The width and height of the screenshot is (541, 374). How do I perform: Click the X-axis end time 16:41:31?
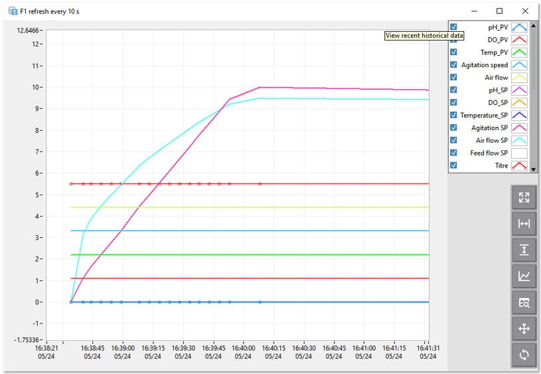click(x=428, y=348)
